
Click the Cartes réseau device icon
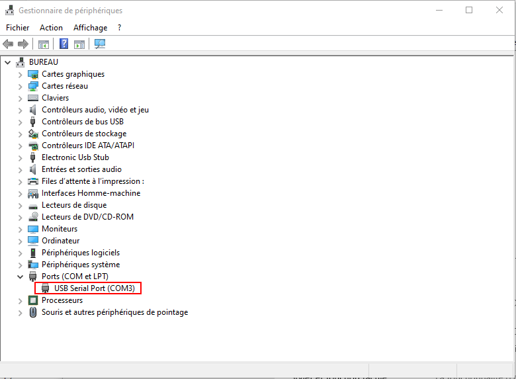click(x=33, y=86)
